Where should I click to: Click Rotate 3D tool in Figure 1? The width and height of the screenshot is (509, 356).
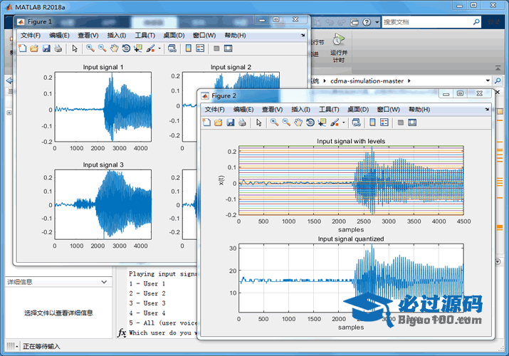tap(126, 48)
